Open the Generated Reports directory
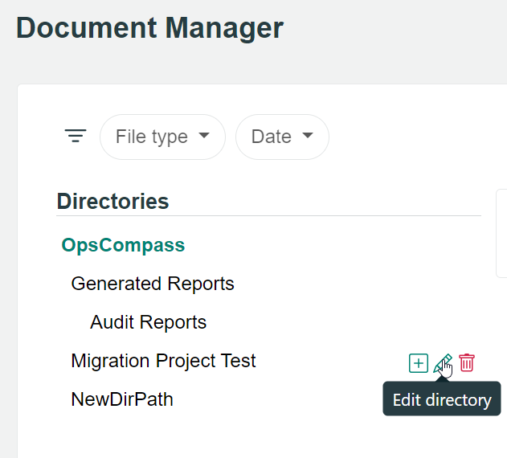Screen dimensions: 507x458 pos(153,284)
